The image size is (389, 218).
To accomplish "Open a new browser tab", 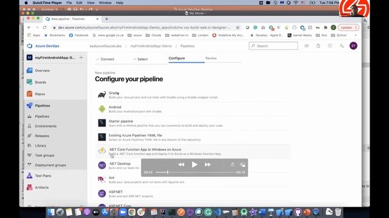I will point(106,19).
